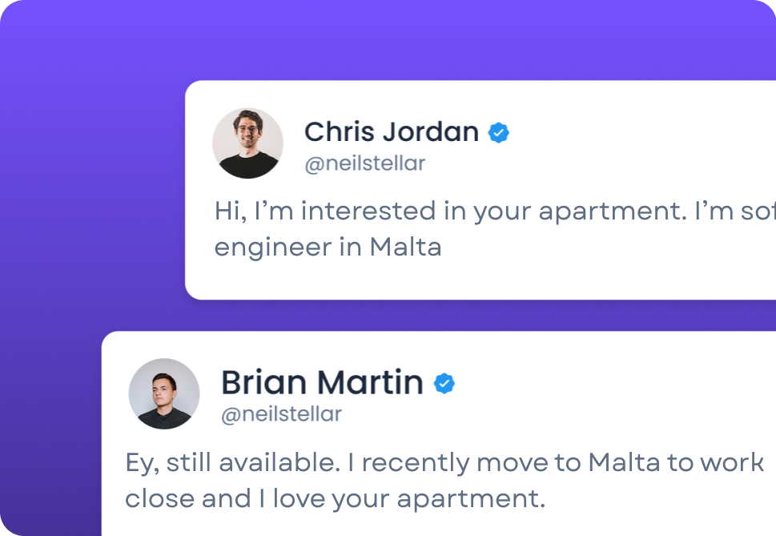The height and width of the screenshot is (536, 776).
Task: Click the word "Malta" in Chris Jordan's message
Action: click(405, 247)
